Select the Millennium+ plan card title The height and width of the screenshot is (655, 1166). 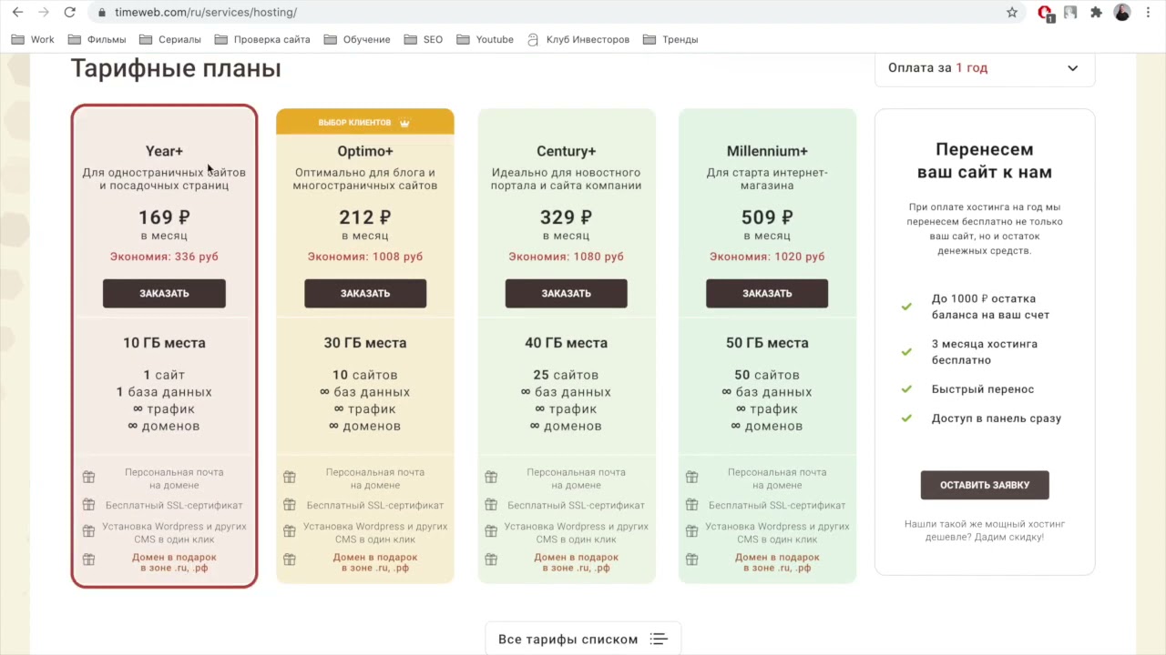pyautogui.click(x=767, y=151)
